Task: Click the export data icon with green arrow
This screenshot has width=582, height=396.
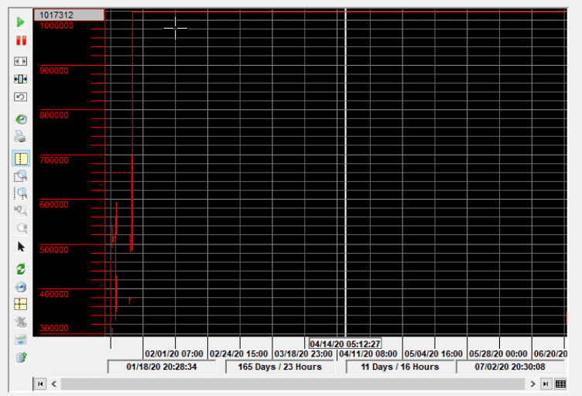Action: [21, 357]
